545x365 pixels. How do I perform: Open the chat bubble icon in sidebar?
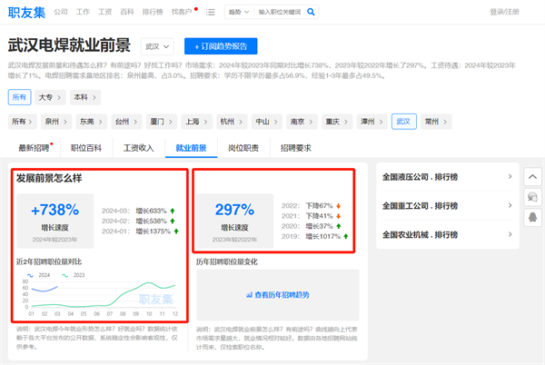point(532,197)
